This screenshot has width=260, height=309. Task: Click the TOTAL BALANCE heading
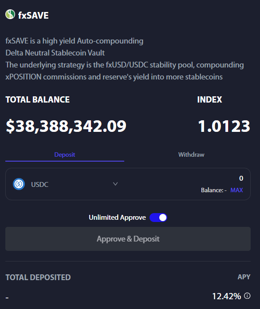pyautogui.click(x=38, y=99)
